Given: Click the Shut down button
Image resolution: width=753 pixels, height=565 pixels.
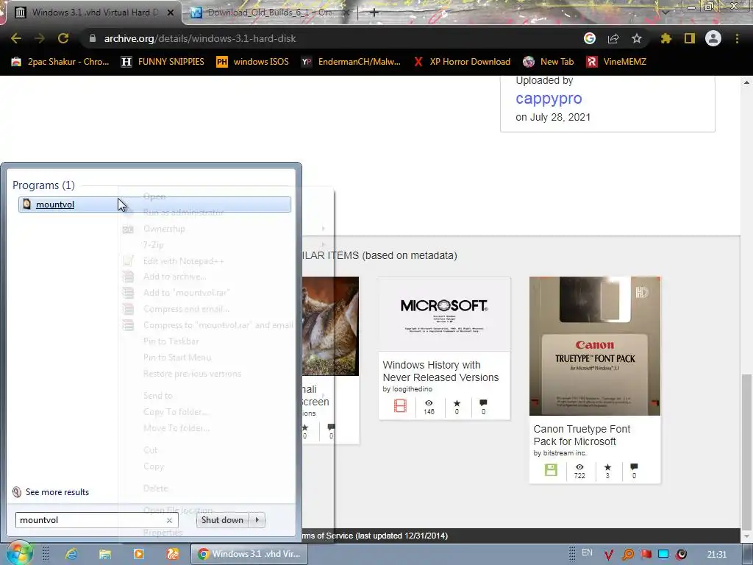Looking at the screenshot, I should coord(223,520).
